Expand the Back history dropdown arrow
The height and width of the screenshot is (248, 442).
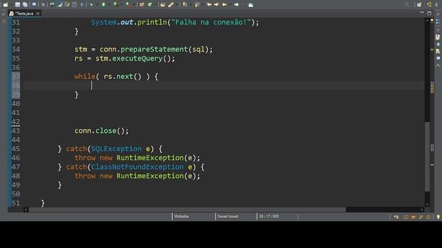click(x=230, y=5)
